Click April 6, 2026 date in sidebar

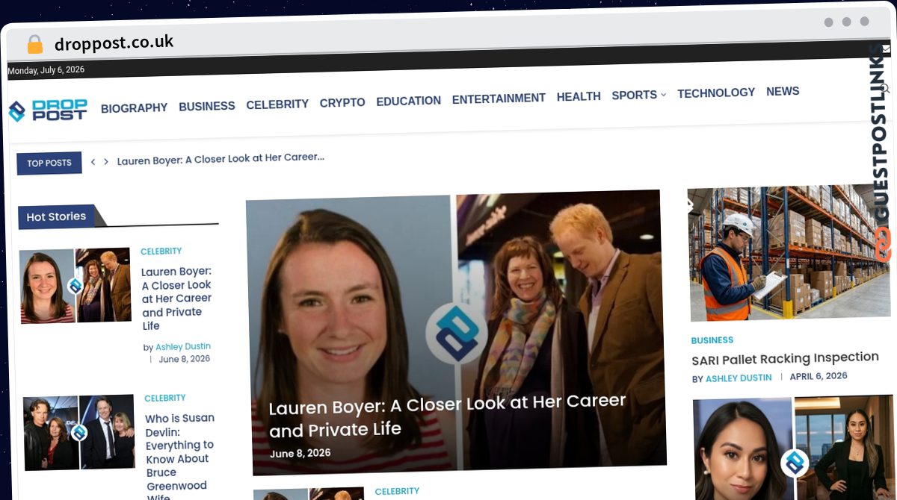pos(819,376)
